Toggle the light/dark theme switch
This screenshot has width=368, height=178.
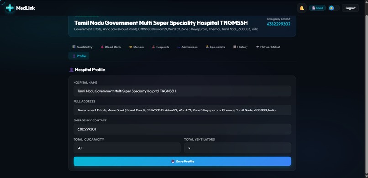pyautogui.click(x=334, y=8)
